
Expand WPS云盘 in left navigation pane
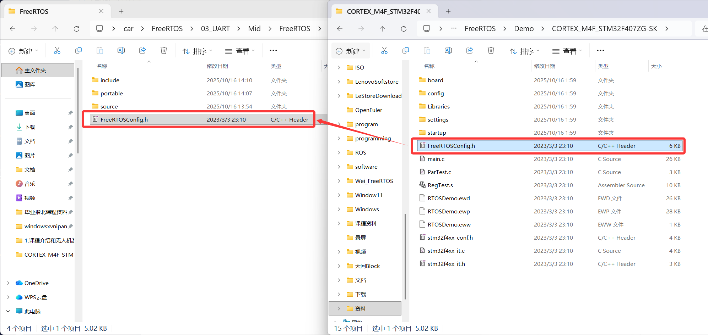pyautogui.click(x=8, y=297)
